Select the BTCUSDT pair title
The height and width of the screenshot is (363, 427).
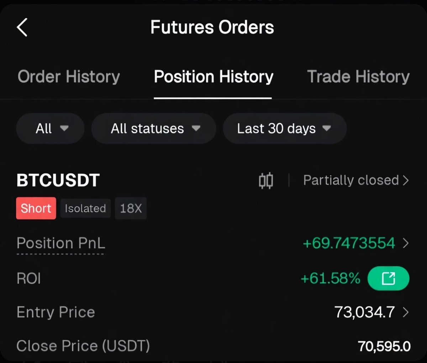coord(58,180)
